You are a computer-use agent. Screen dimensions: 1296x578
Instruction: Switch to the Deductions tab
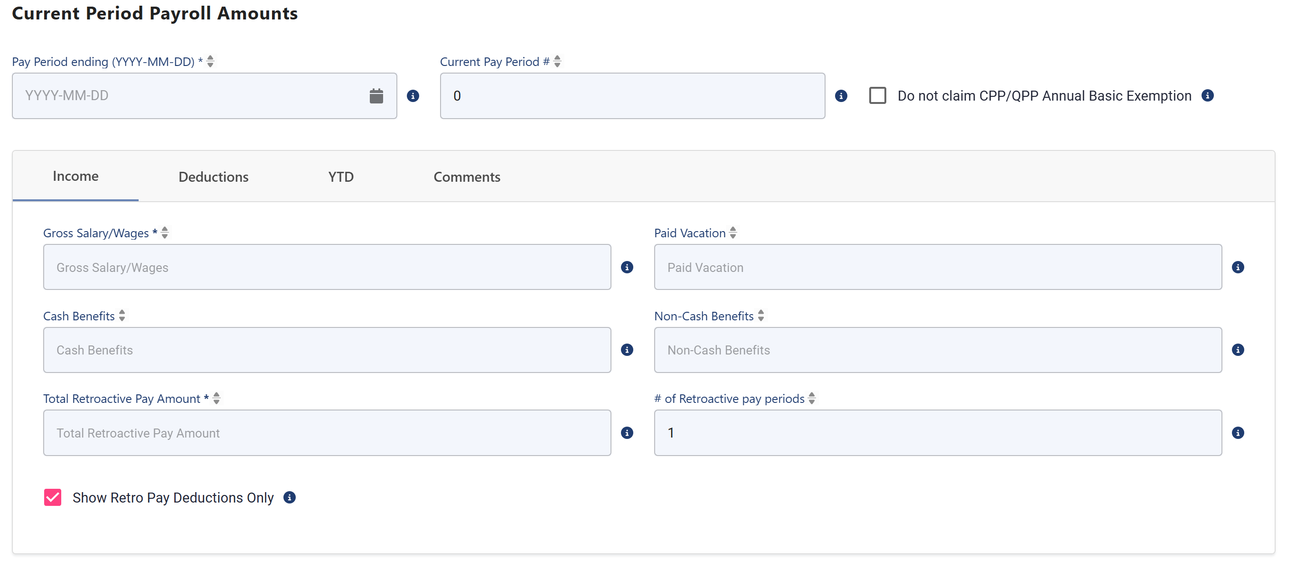[213, 177]
